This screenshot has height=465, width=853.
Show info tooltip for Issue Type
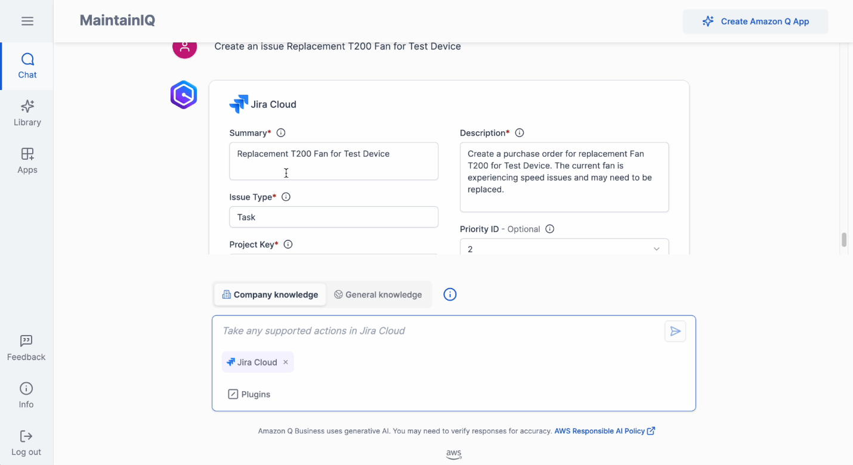click(x=286, y=197)
